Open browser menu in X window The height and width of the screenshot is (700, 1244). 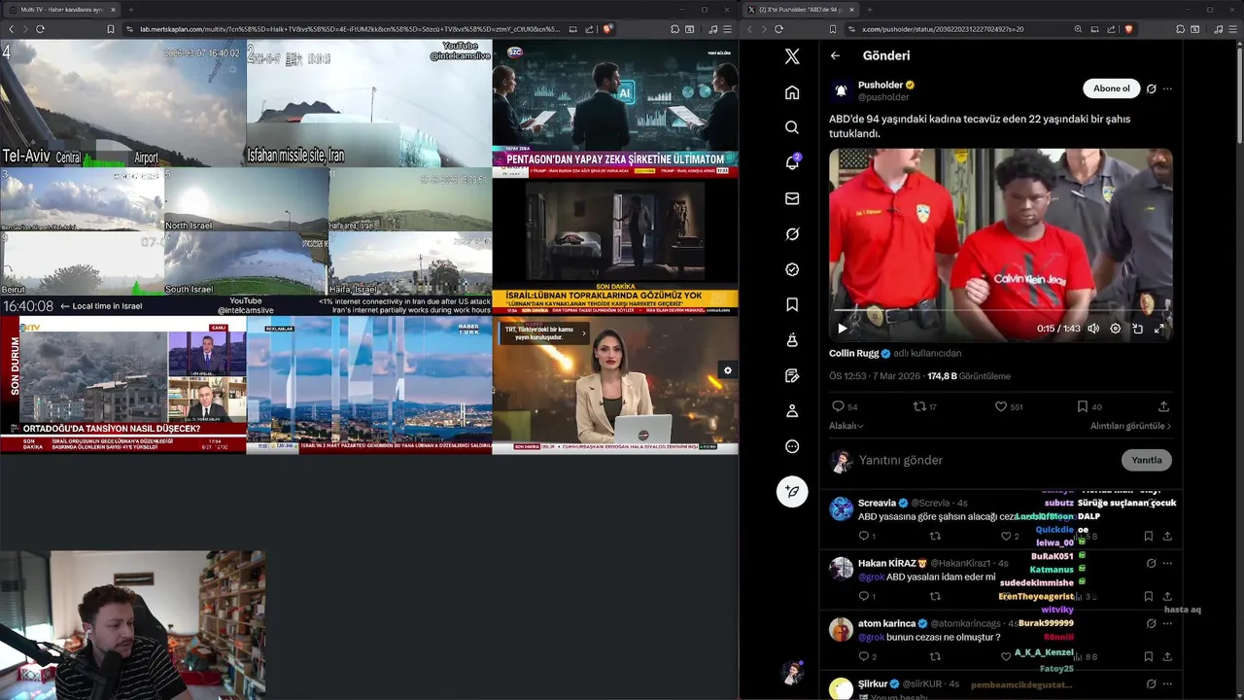tap(1233, 29)
